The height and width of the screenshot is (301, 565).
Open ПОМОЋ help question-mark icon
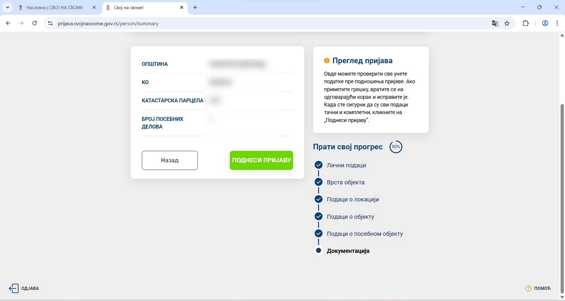[x=528, y=289]
